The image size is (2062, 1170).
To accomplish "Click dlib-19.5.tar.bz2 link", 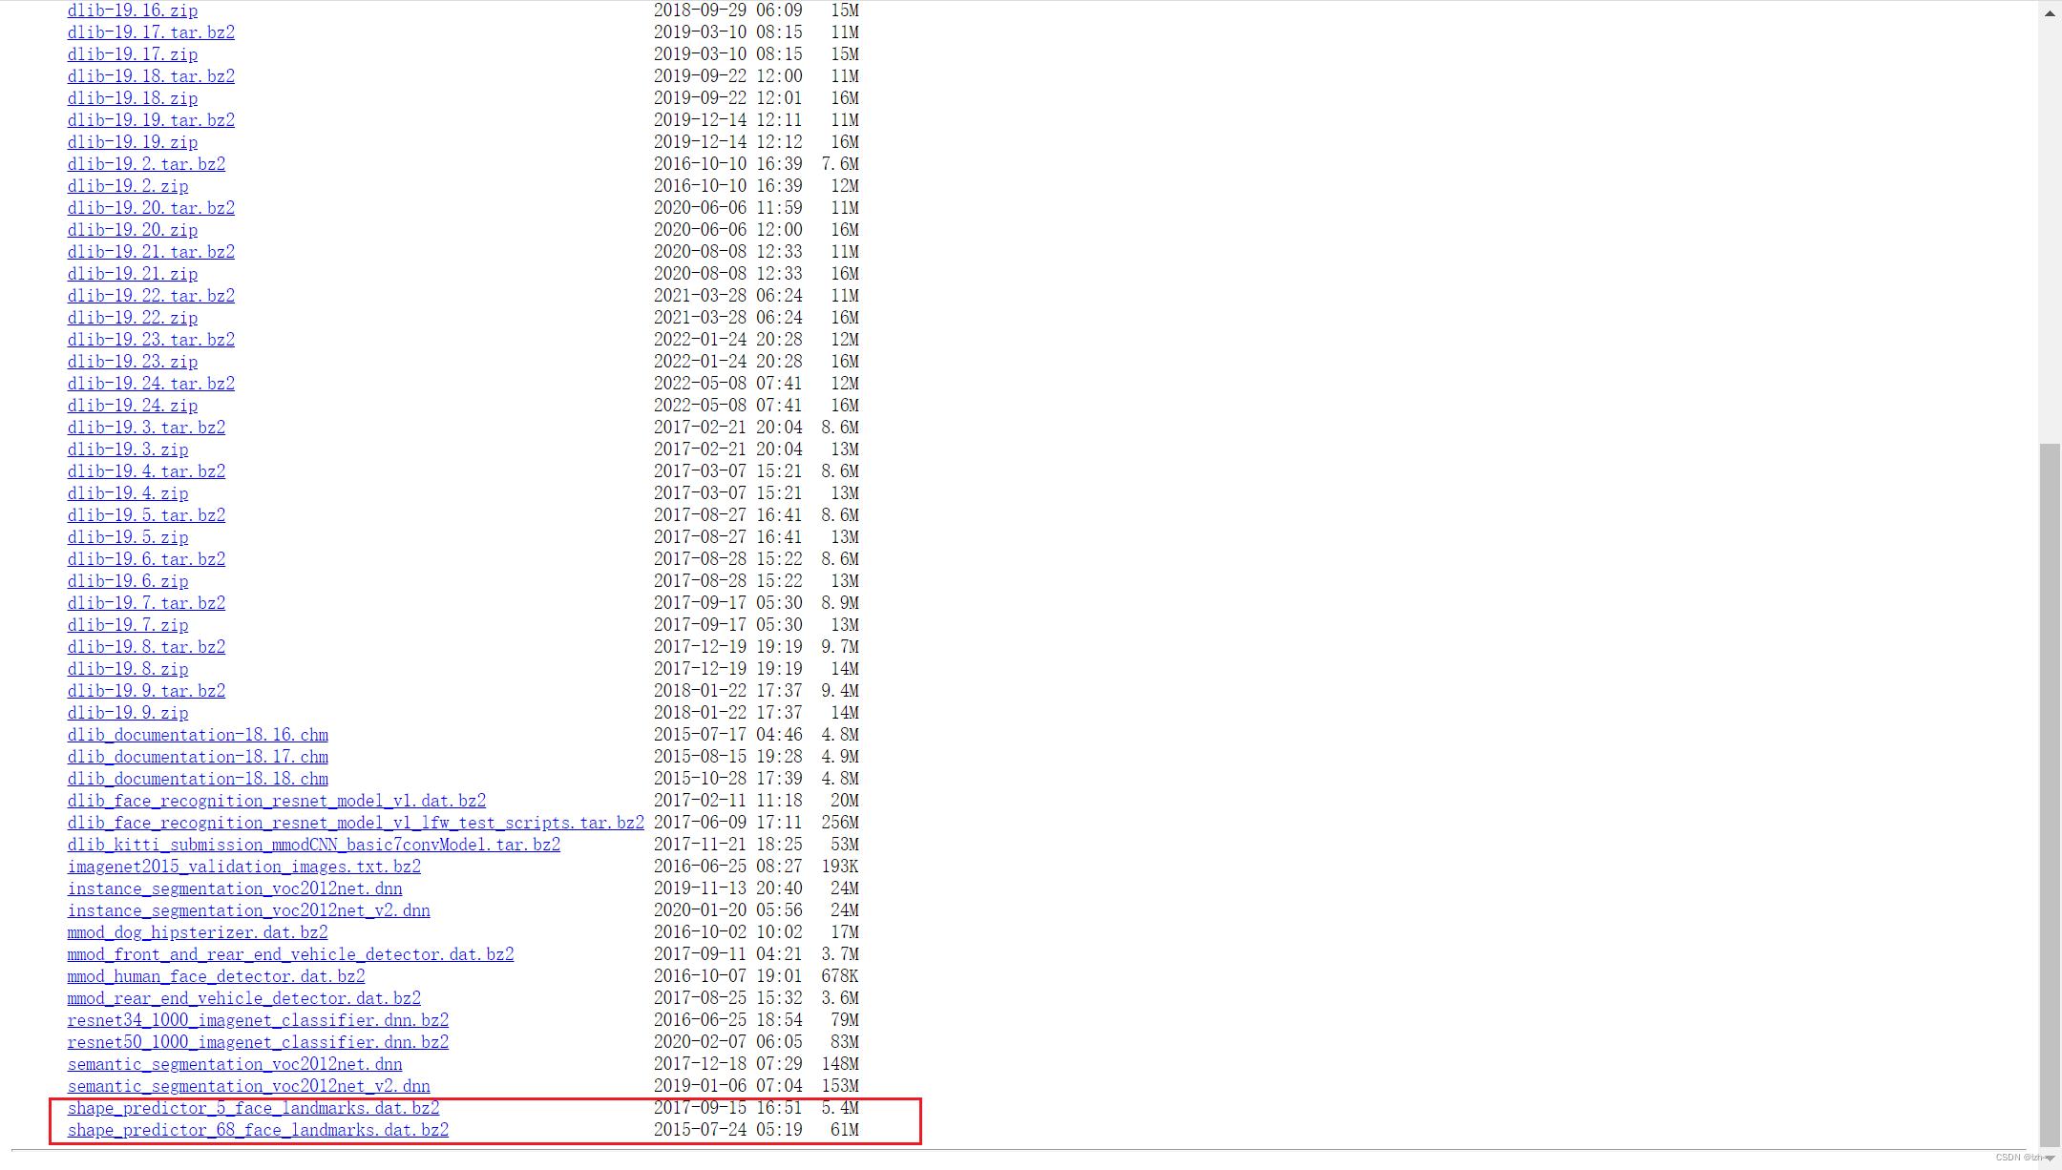I will pyautogui.click(x=146, y=515).
